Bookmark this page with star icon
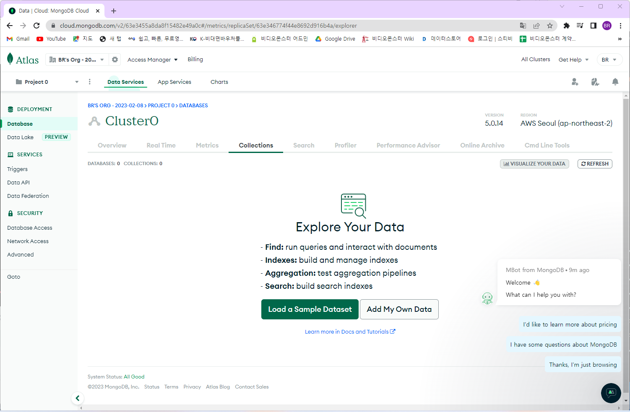The image size is (630, 412). (x=550, y=26)
